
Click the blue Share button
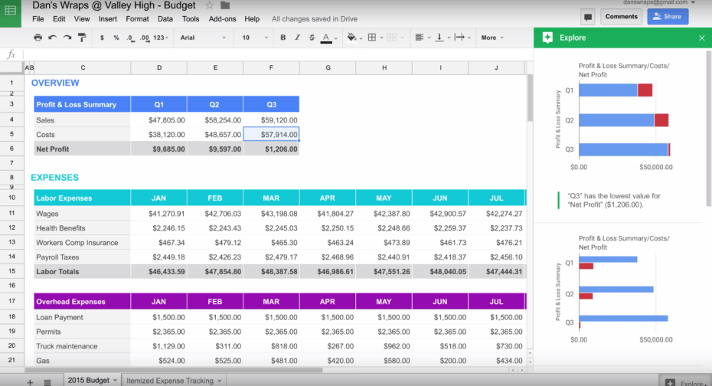[x=668, y=17]
